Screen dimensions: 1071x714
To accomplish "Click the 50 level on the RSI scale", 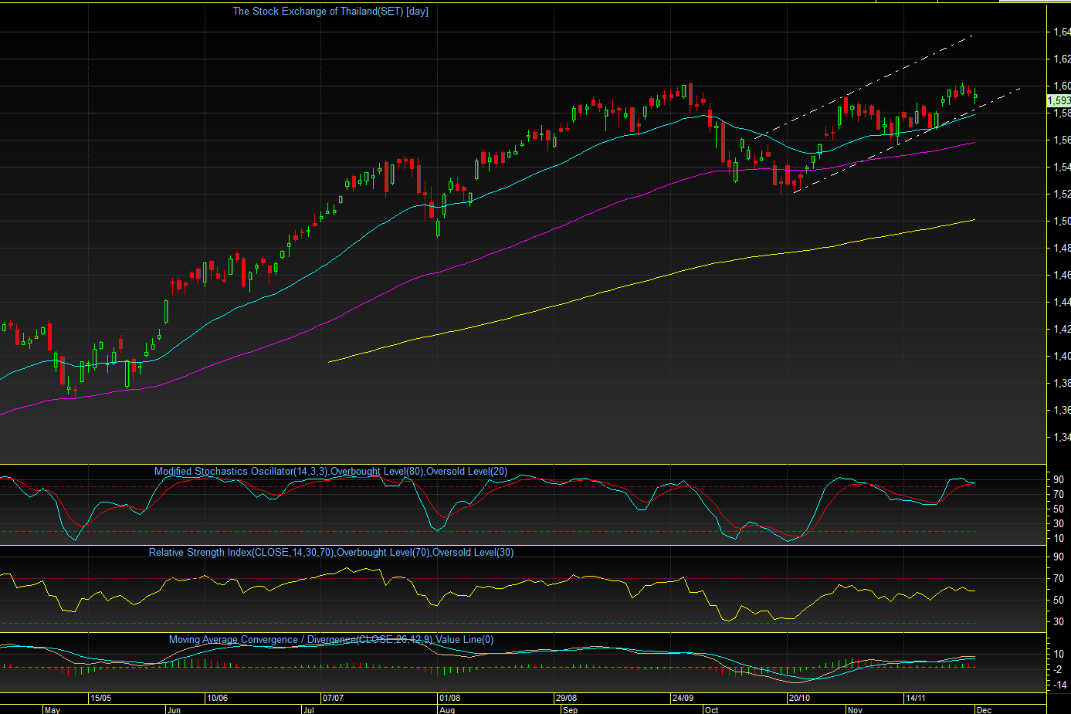I will point(1059,600).
